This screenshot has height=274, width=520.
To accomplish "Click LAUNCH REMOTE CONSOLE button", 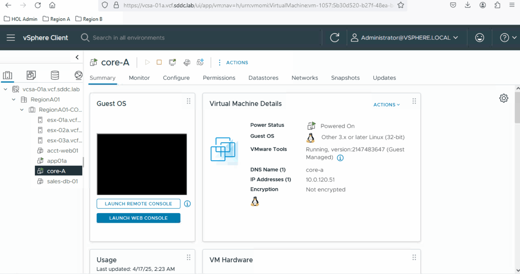I will point(138,204).
